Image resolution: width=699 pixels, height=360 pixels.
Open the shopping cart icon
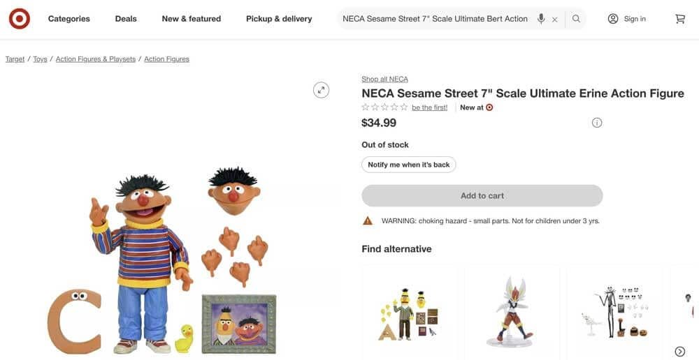pos(680,19)
